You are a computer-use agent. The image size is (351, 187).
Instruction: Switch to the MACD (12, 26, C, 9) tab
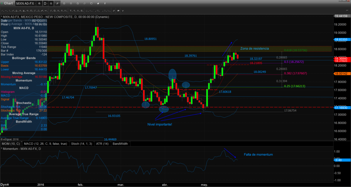coord(45,143)
